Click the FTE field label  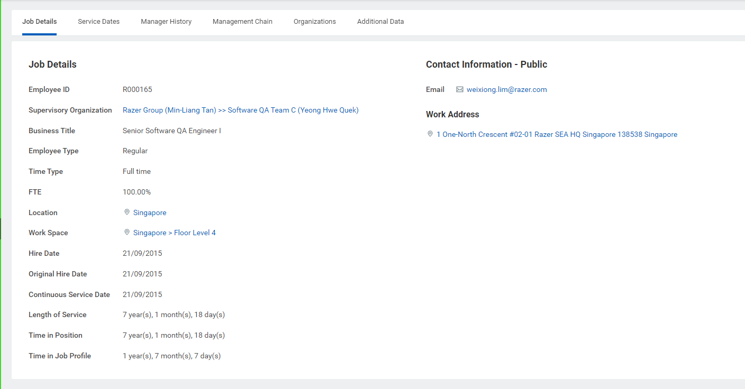click(35, 192)
